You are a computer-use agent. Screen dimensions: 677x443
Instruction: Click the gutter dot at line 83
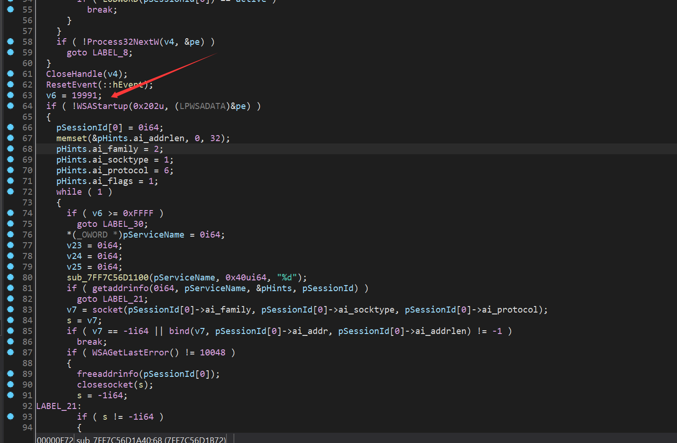pos(10,309)
